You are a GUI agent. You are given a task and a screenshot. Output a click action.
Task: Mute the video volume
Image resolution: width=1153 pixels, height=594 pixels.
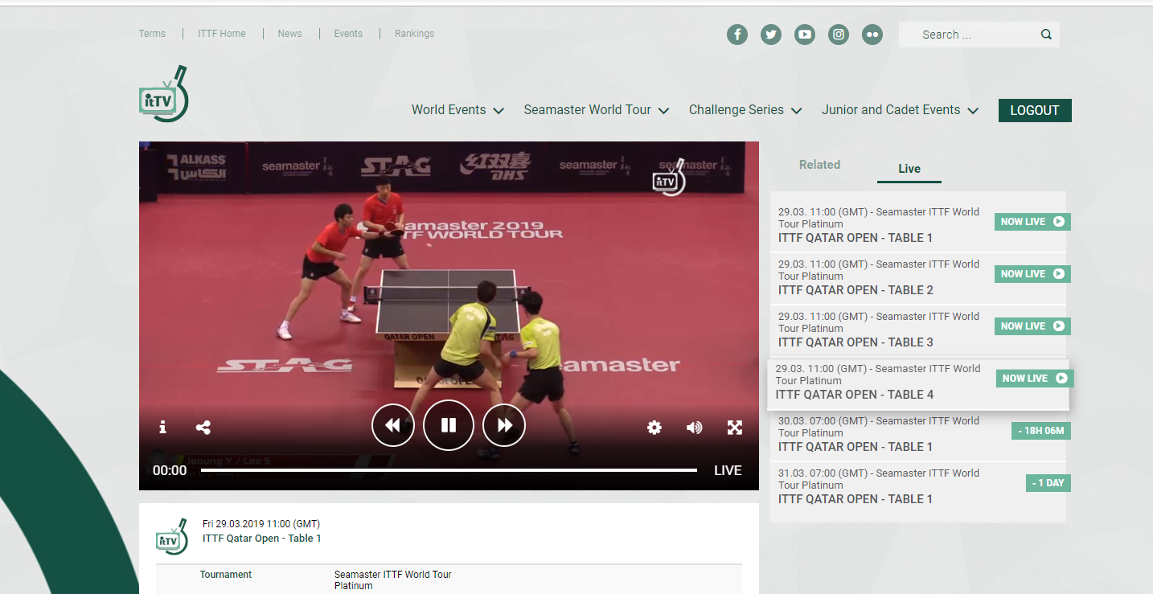[x=694, y=428]
